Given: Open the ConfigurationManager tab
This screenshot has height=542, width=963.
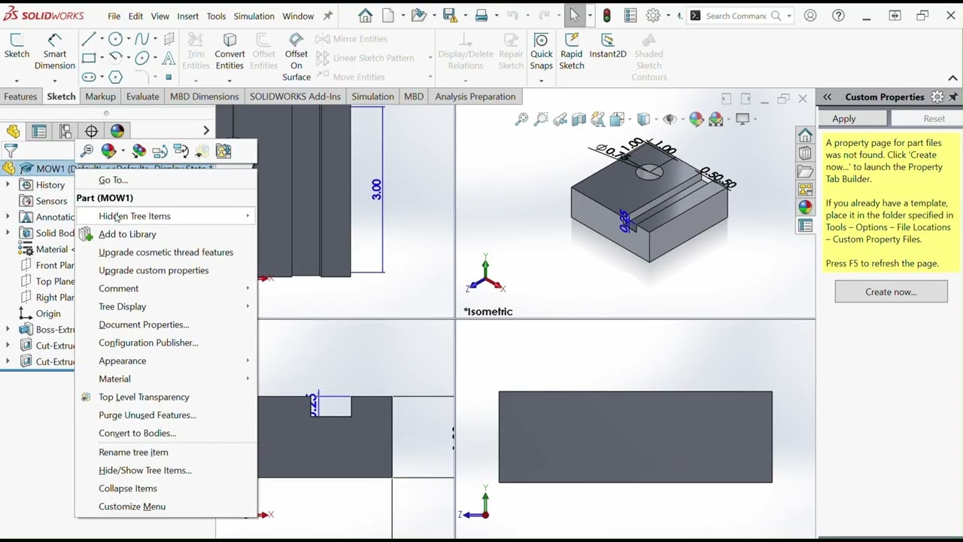Looking at the screenshot, I should (65, 131).
